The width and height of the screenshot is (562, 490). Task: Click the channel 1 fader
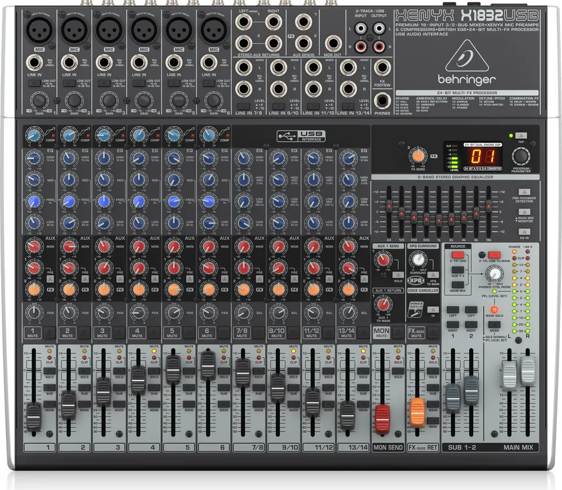pyautogui.click(x=33, y=416)
